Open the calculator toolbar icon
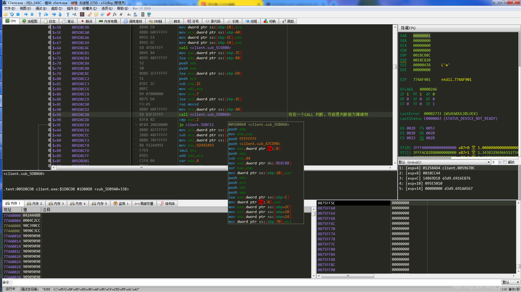The image size is (521, 292). point(143,14)
